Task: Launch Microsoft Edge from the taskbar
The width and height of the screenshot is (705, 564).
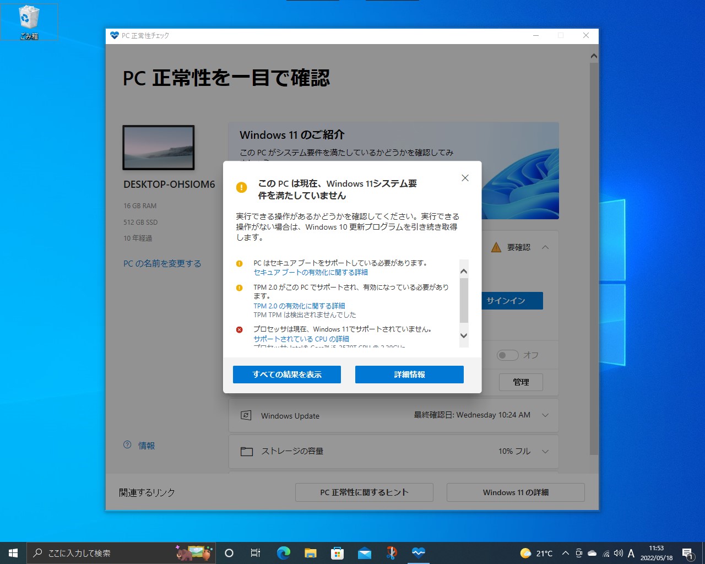Action: point(283,552)
